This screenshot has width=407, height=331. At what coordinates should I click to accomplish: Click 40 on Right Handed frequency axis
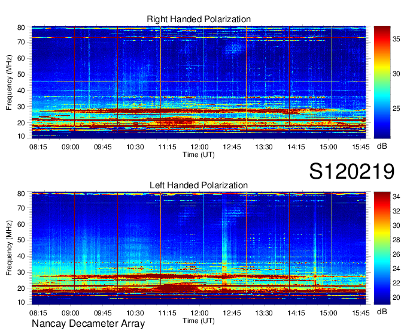pyautogui.click(x=21, y=91)
